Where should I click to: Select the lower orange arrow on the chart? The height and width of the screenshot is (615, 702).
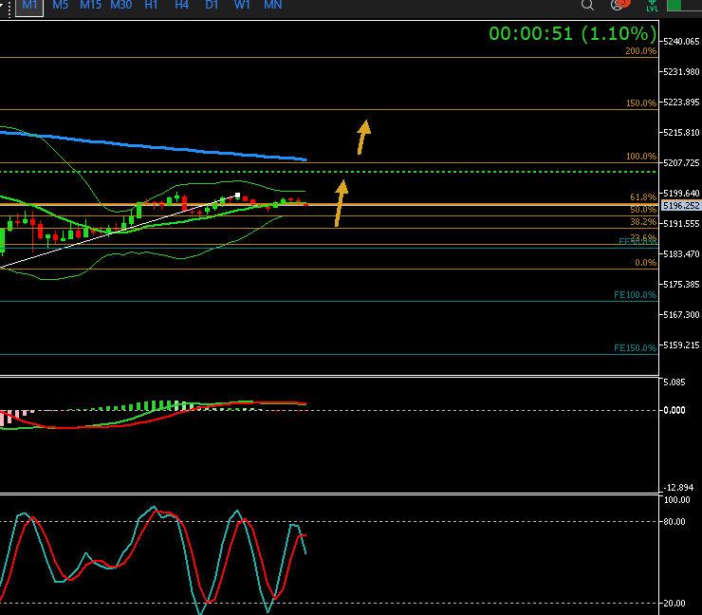[x=340, y=203]
